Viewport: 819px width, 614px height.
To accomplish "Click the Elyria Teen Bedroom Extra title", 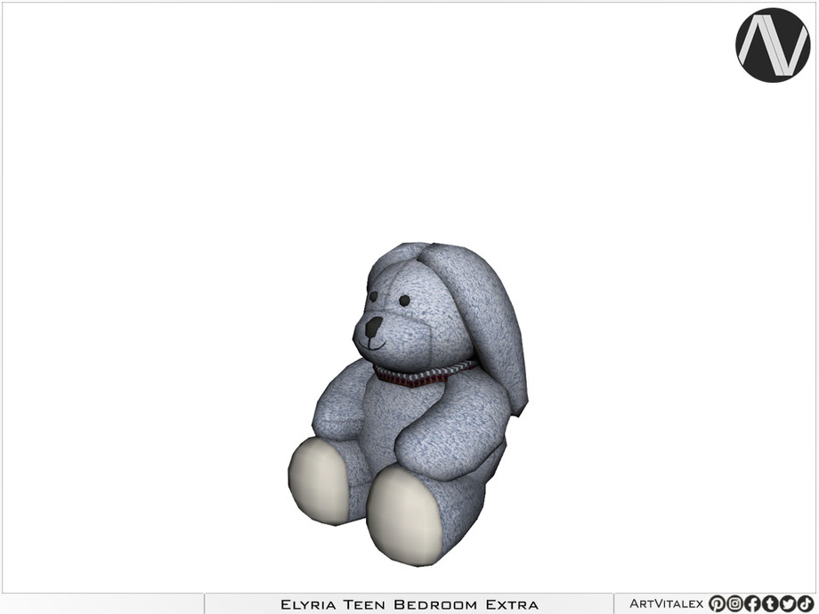I will tap(409, 604).
